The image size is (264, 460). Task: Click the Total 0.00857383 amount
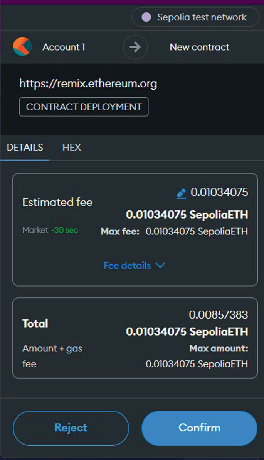(218, 315)
